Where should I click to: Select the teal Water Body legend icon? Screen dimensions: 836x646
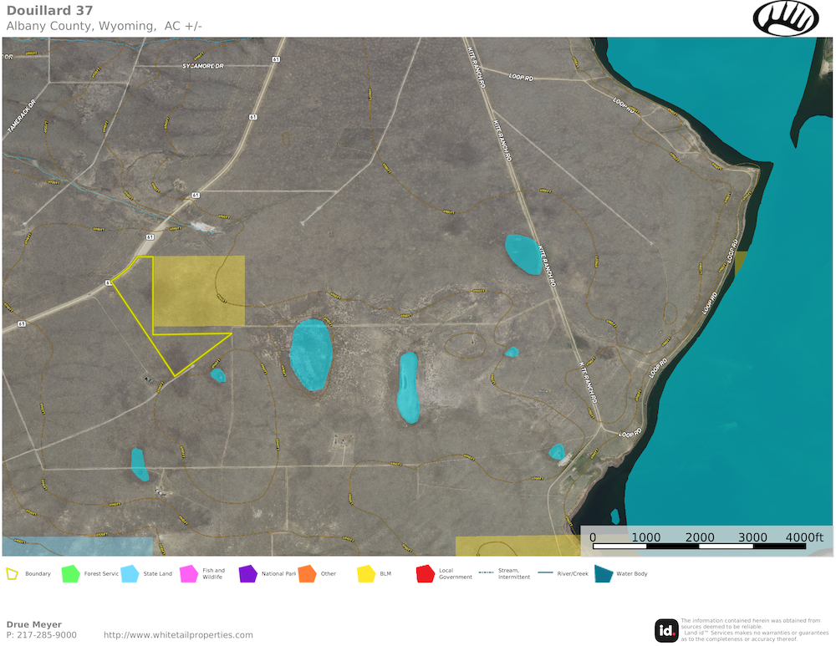pyautogui.click(x=603, y=574)
